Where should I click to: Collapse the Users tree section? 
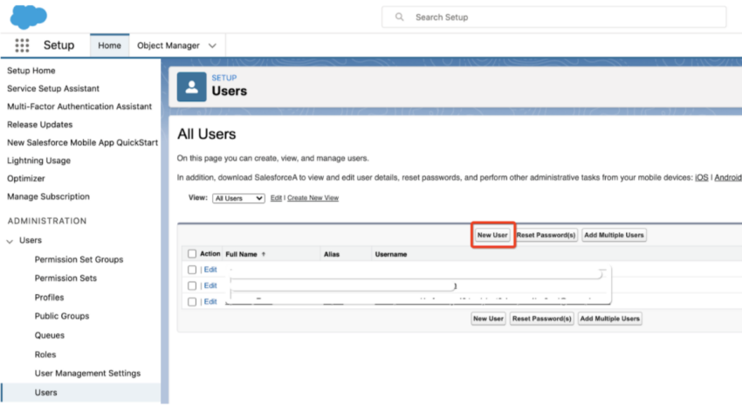coord(10,240)
